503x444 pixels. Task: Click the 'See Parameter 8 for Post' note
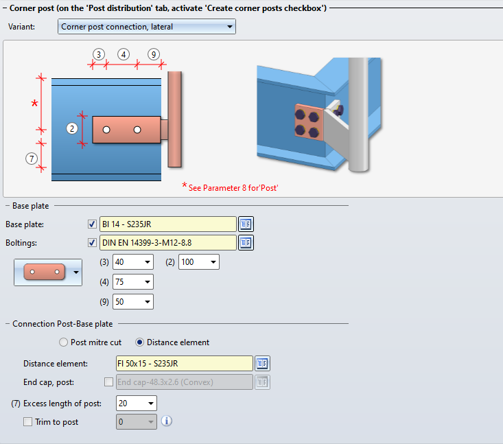tap(230, 187)
